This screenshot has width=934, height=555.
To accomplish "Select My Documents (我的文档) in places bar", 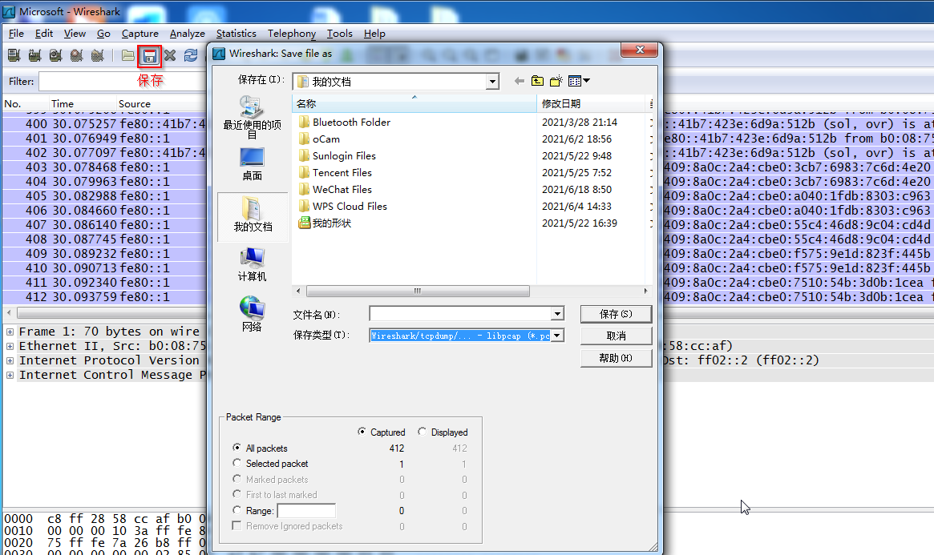I will click(x=253, y=216).
